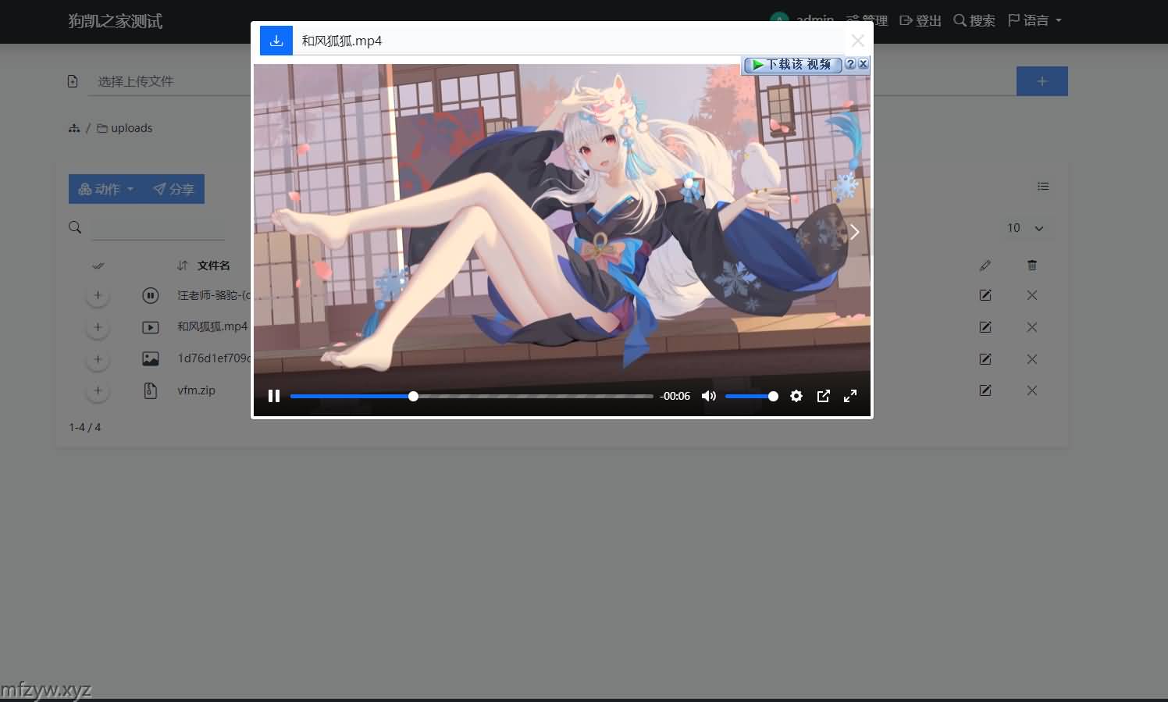Toggle the select-all checkmark in table header

pyautogui.click(x=98, y=265)
